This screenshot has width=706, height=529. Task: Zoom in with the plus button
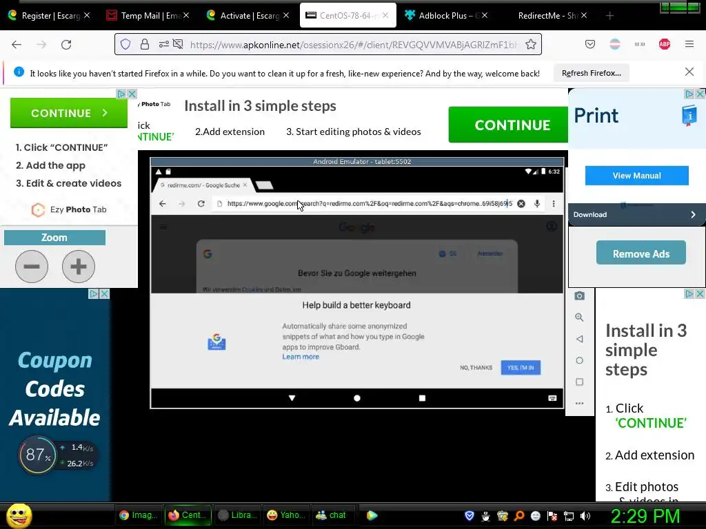[79, 267]
